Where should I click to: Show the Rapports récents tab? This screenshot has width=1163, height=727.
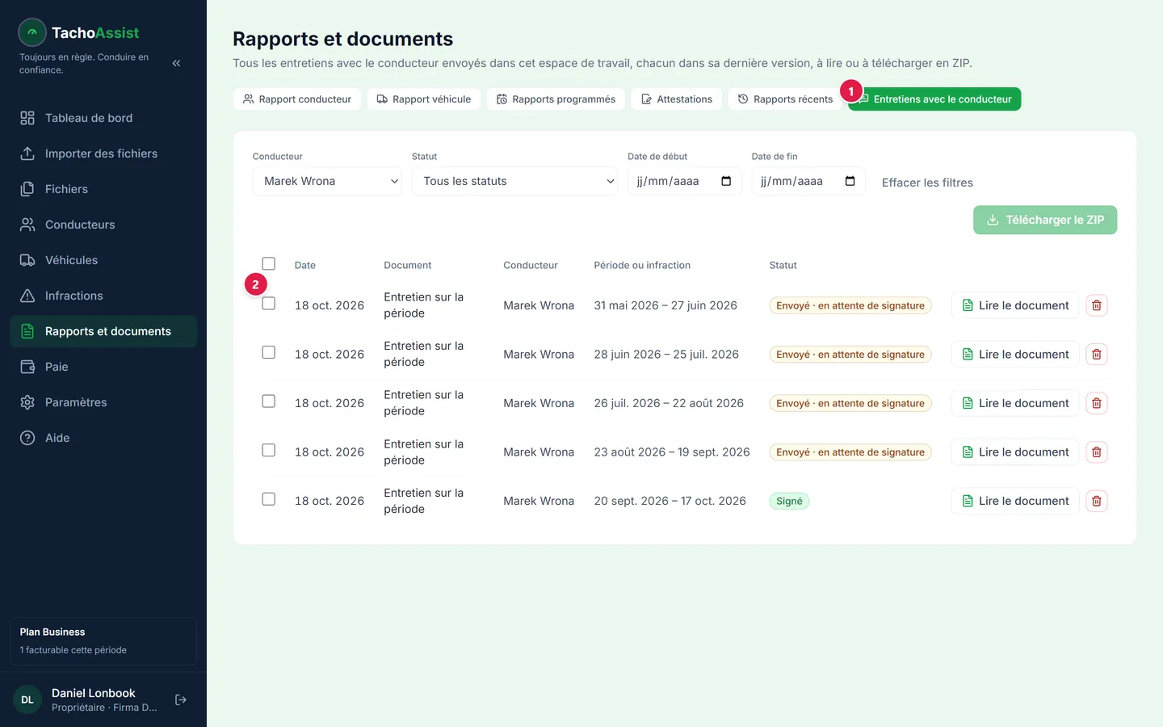point(785,99)
